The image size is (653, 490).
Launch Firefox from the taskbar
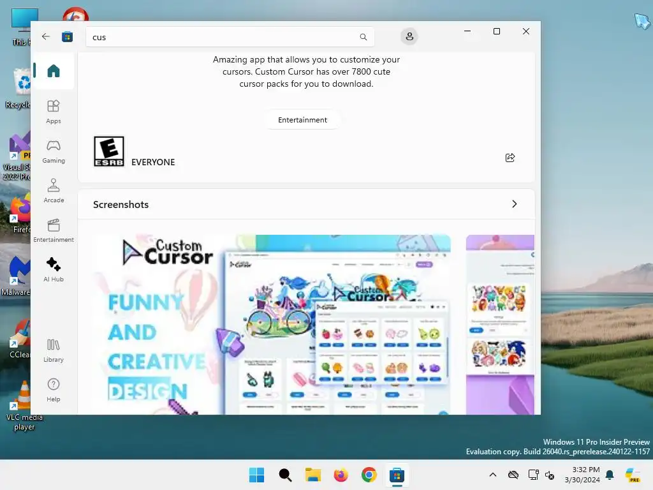[x=341, y=475]
